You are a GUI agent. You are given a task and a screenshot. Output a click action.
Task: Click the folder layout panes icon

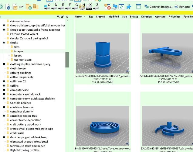(x=36, y=7)
